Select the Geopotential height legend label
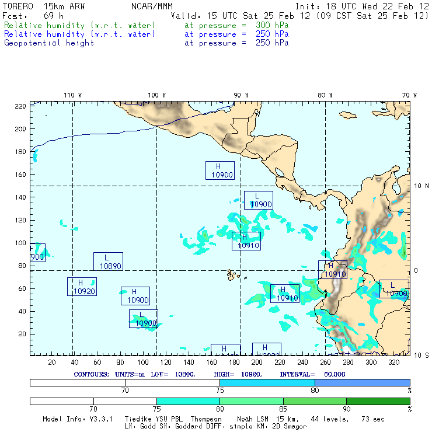The height and width of the screenshot is (432, 432). pos(49,43)
